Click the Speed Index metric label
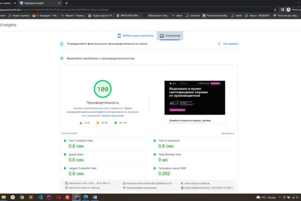The width and height of the screenshot is (301, 201). (76, 154)
